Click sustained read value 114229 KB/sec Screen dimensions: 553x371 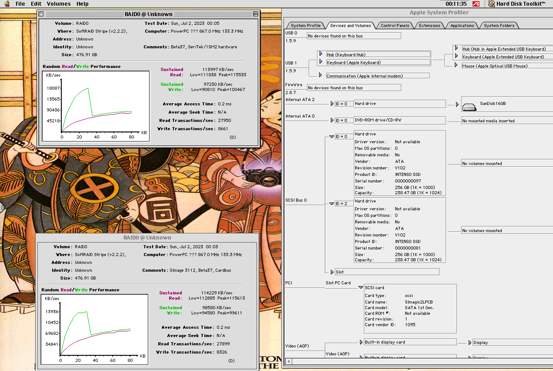pos(216,293)
